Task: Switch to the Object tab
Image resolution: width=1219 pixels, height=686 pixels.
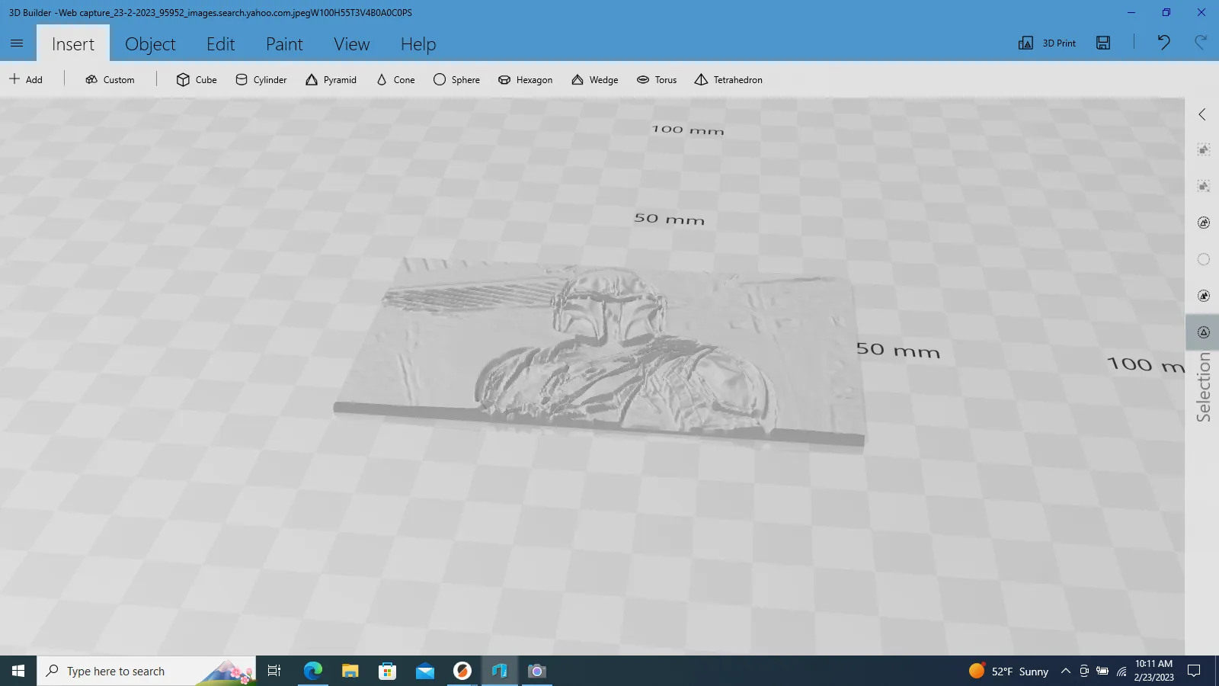Action: pyautogui.click(x=150, y=43)
